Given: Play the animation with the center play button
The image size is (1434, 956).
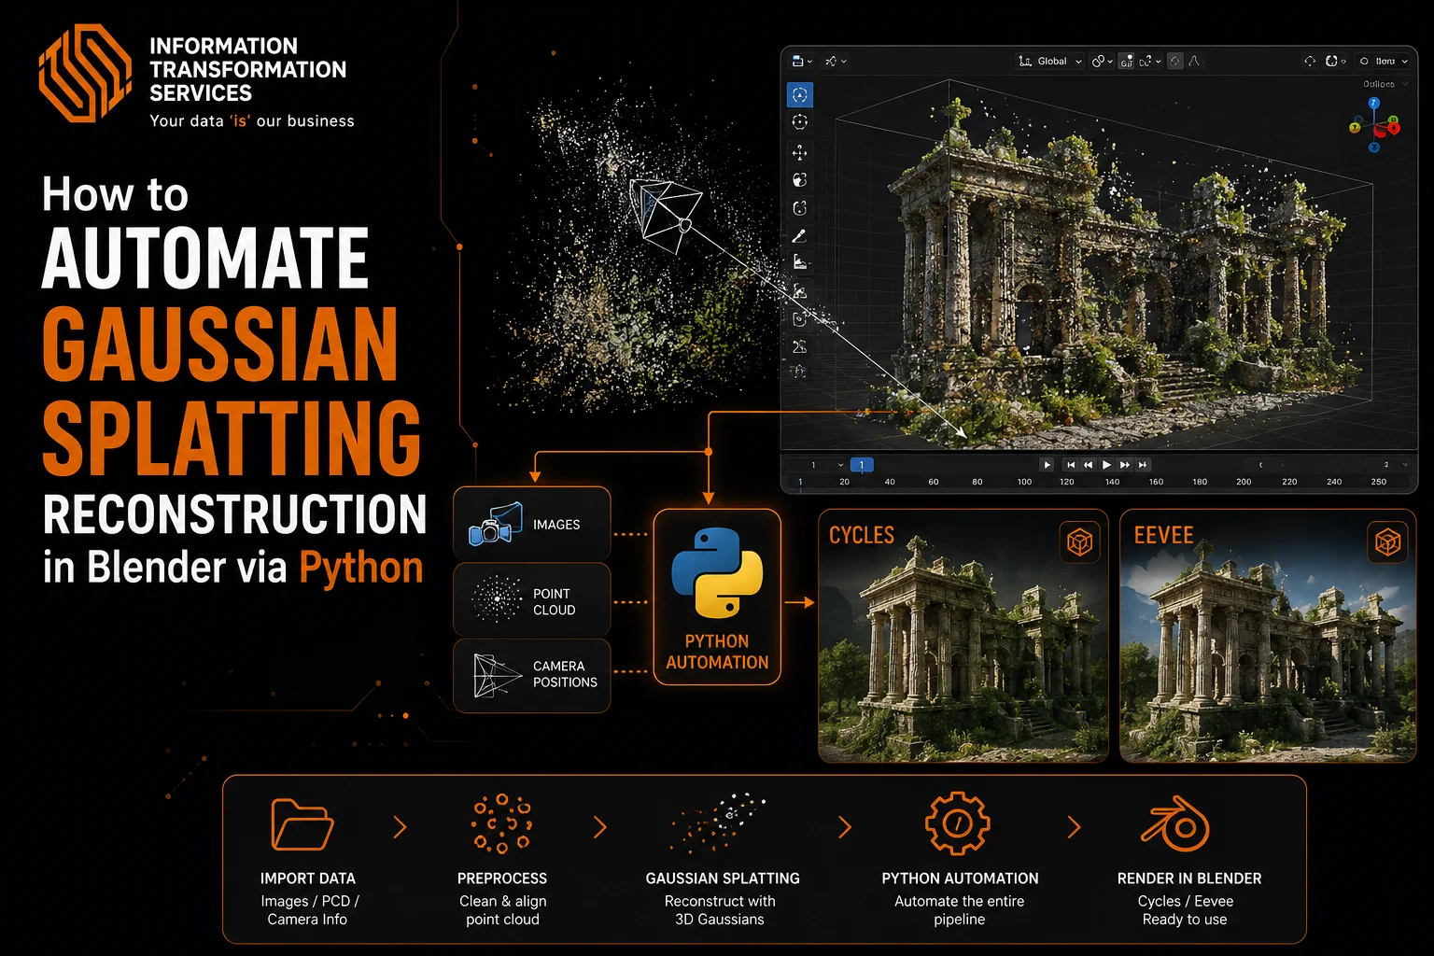Looking at the screenshot, I should click(x=1106, y=465).
